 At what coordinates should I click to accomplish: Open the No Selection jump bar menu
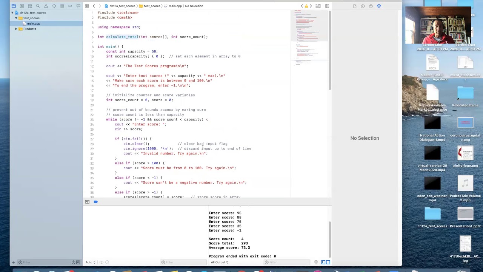point(194,6)
